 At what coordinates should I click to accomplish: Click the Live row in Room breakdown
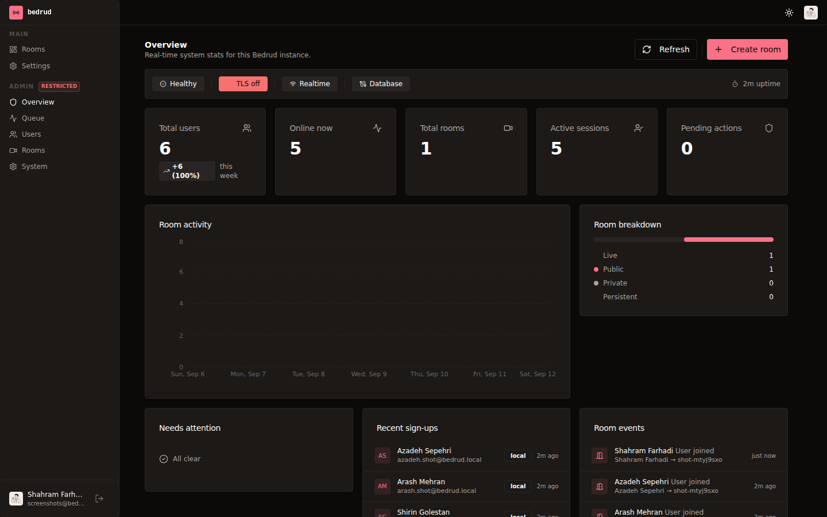point(683,256)
